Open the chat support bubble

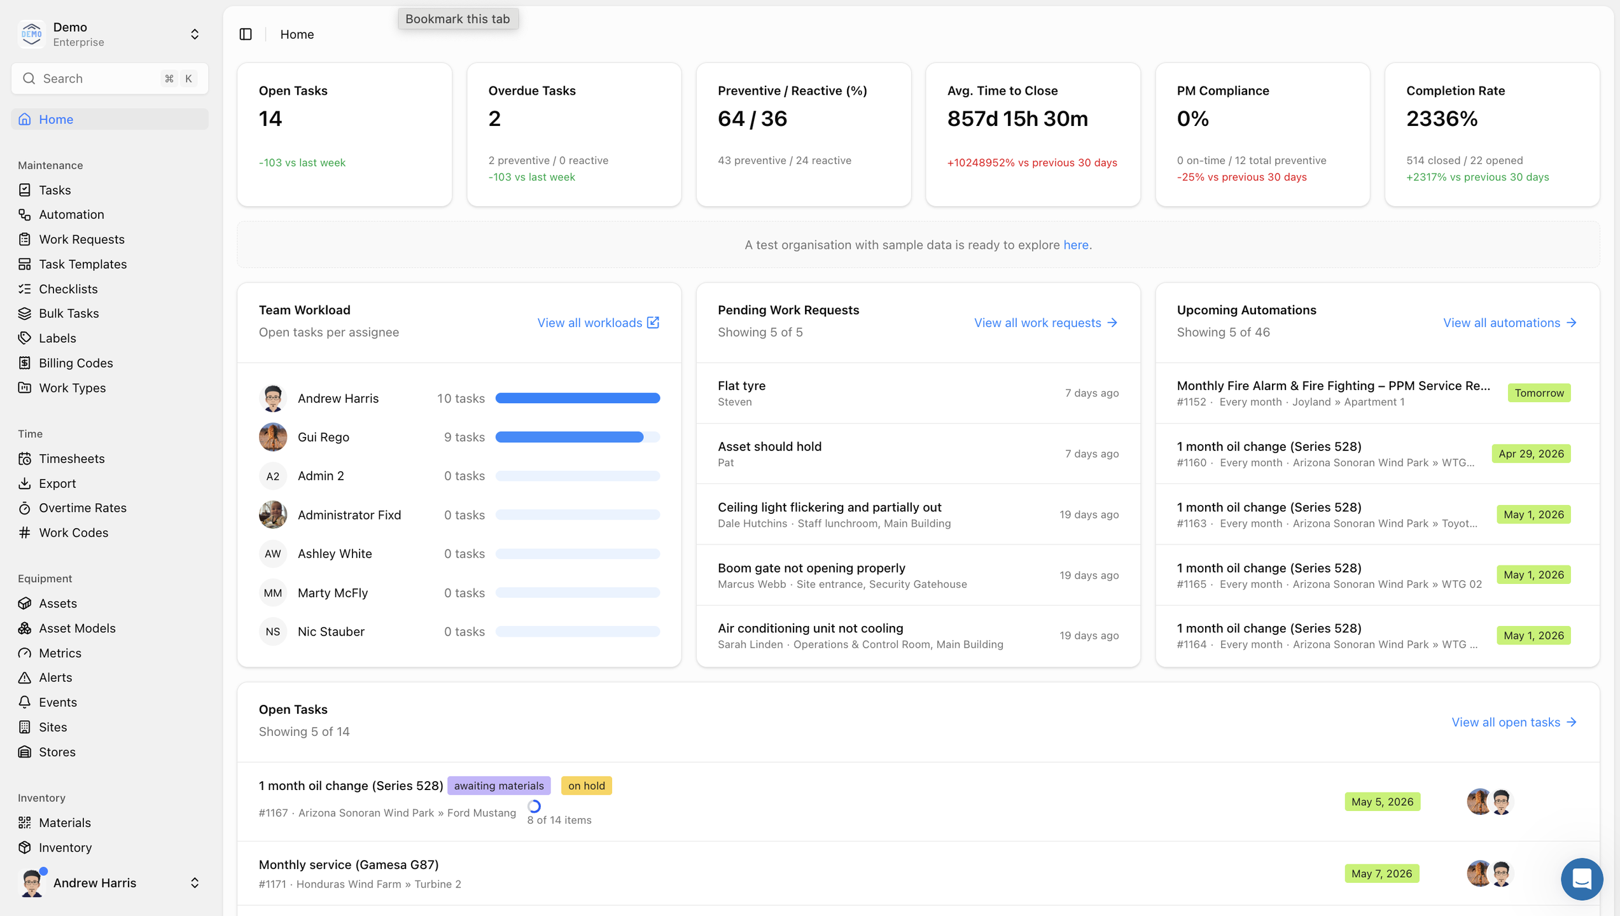click(1581, 878)
